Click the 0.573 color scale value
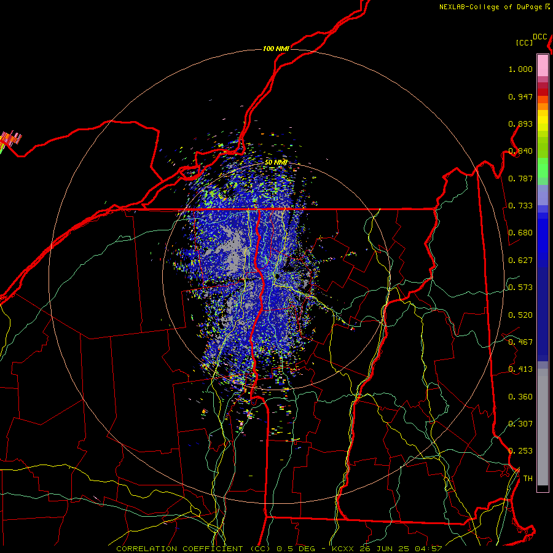The width and height of the screenshot is (553, 553). (520, 288)
